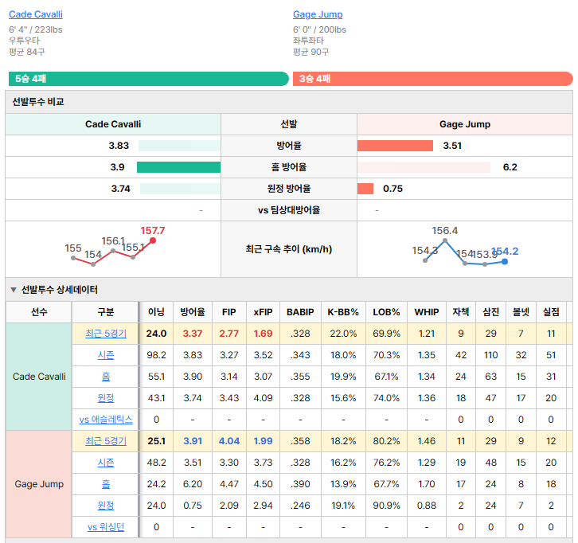Open Cavalli's 홈 split link
This screenshot has height=543, width=578.
point(106,377)
